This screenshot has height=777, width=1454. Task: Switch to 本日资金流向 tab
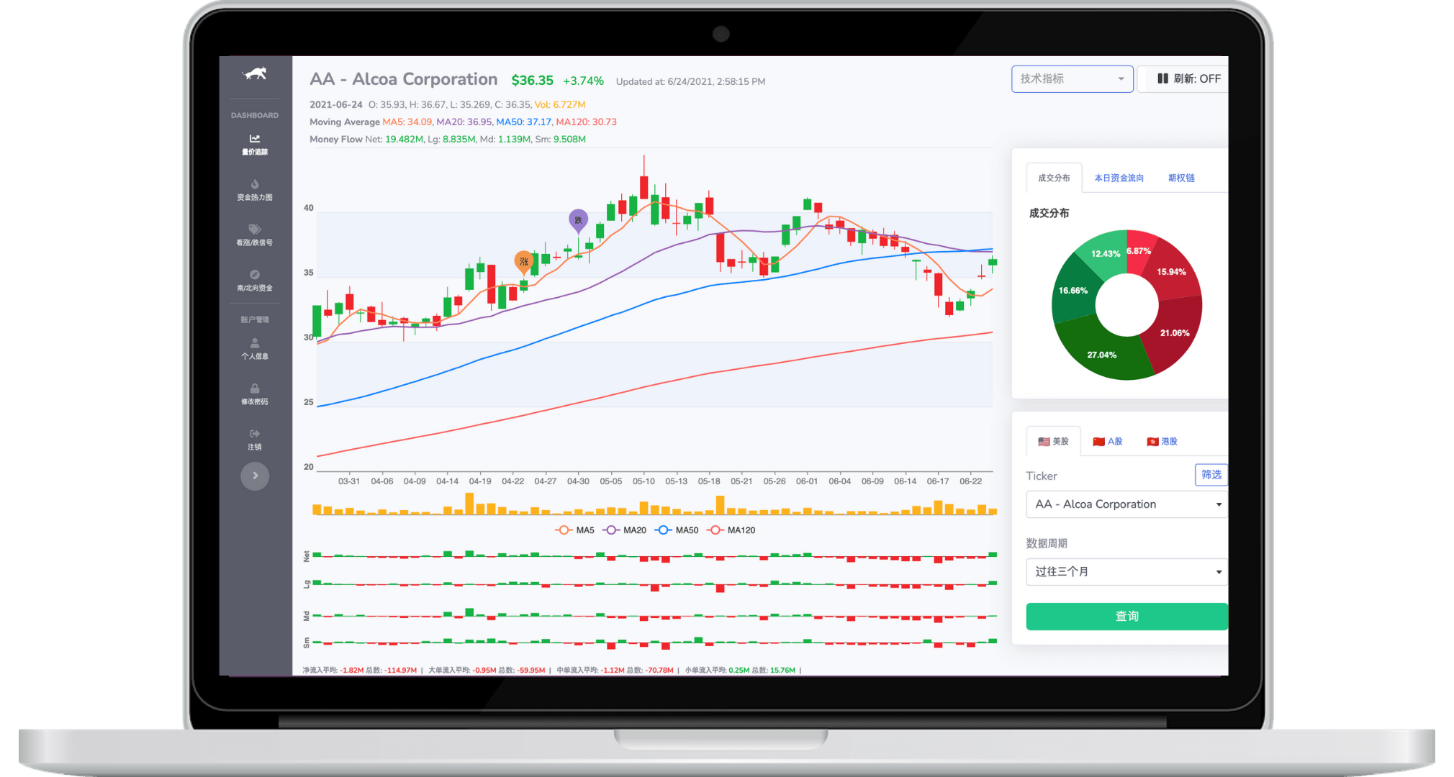(1119, 178)
